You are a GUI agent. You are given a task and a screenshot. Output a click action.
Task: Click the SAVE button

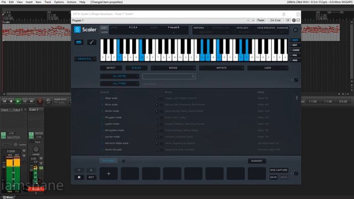pyautogui.click(x=273, y=177)
